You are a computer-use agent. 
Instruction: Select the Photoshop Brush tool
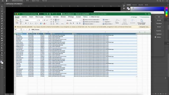pyautogui.click(x=2, y=26)
